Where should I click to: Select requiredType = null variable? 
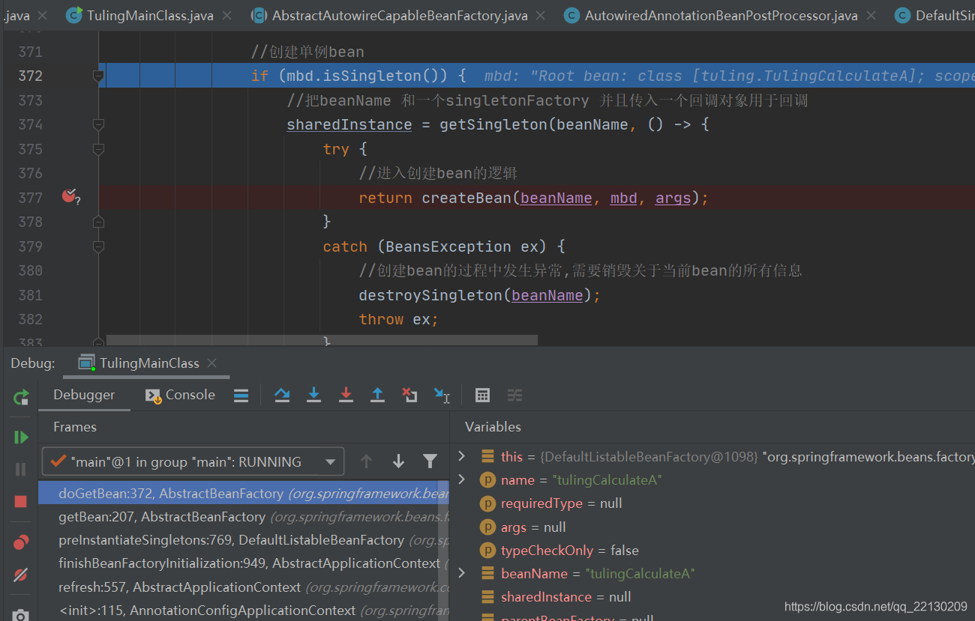pos(561,503)
